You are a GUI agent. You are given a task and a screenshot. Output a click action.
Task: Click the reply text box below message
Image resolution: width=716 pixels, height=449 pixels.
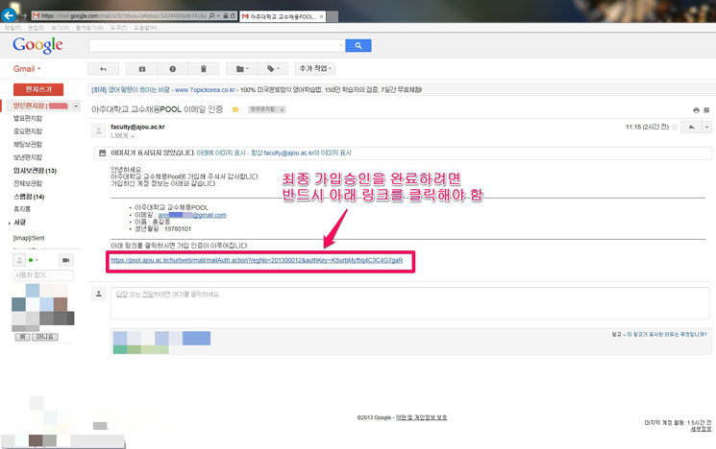[x=409, y=303]
